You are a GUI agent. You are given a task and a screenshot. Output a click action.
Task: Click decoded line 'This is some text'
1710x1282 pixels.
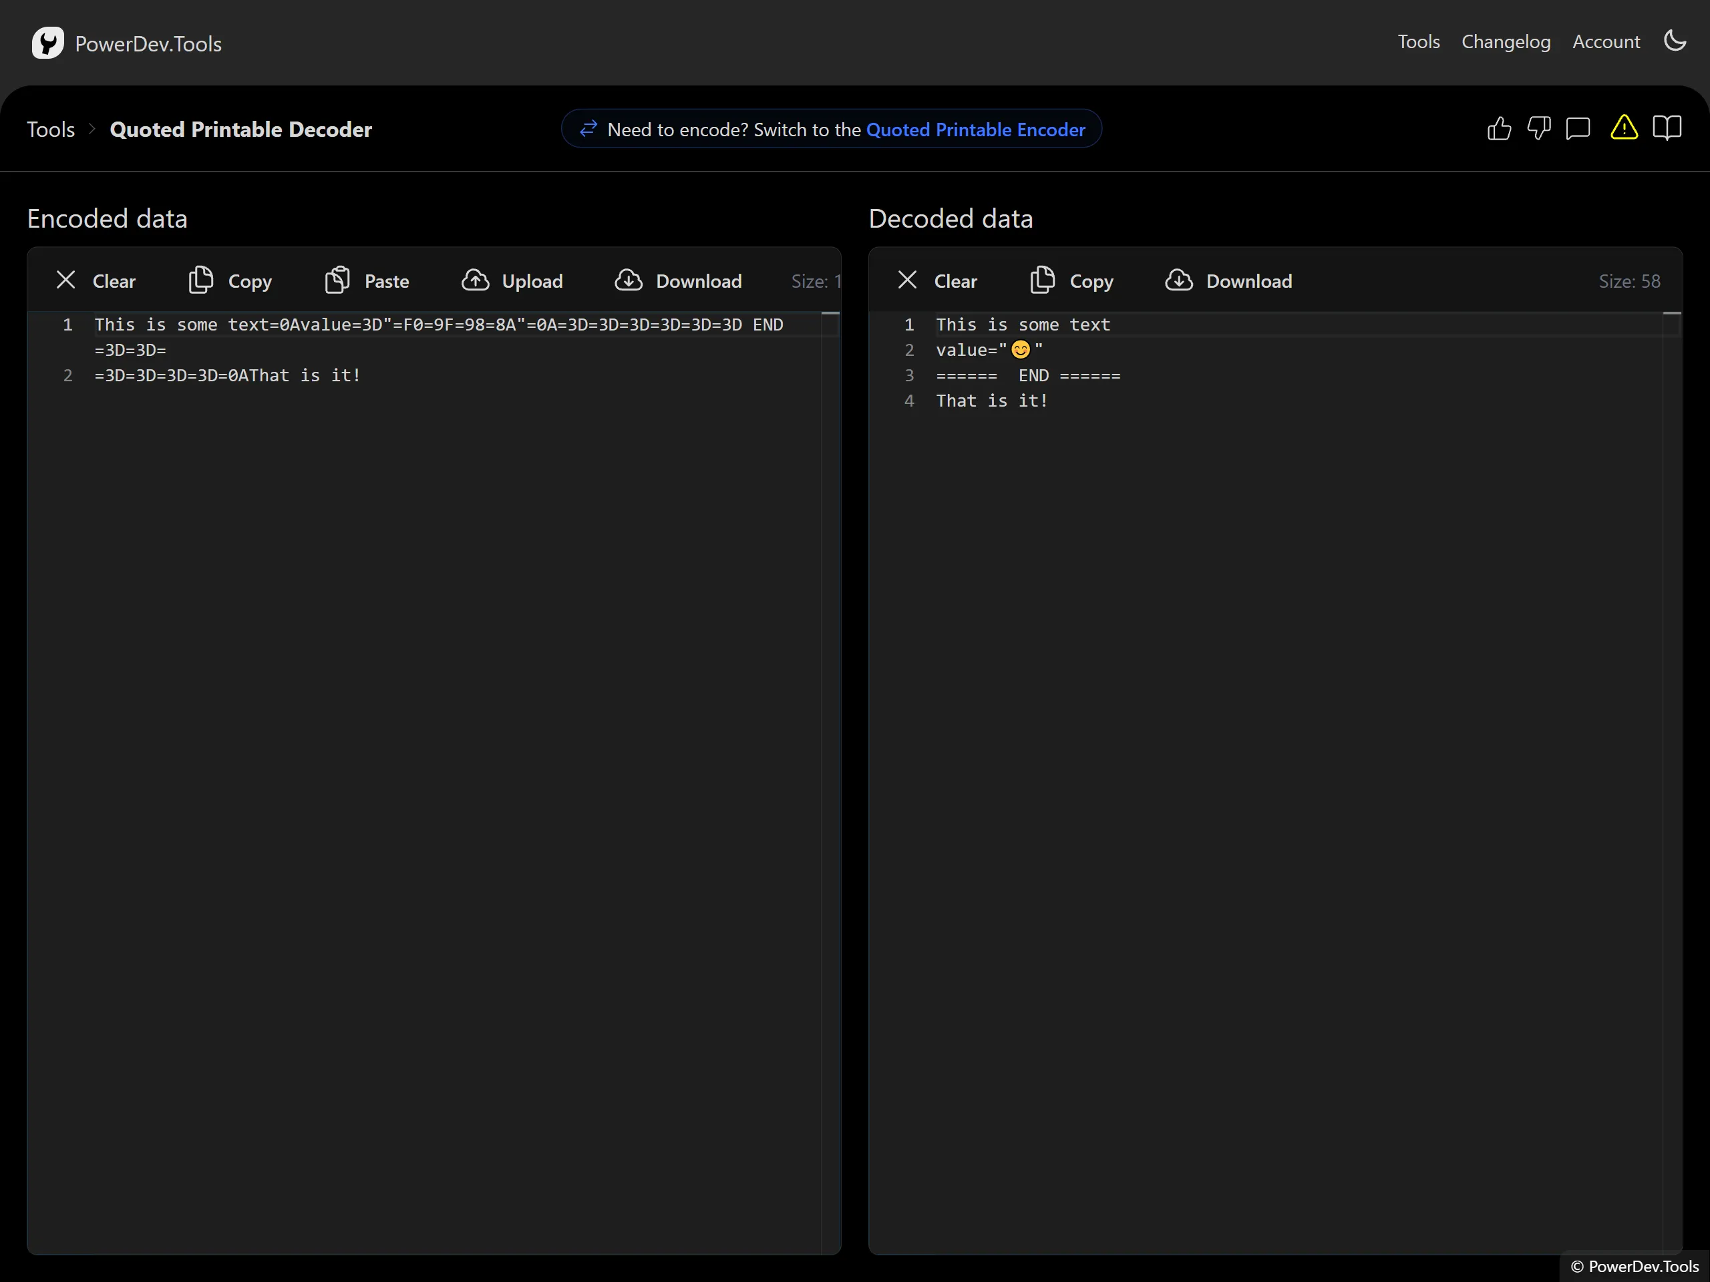[x=1023, y=325]
